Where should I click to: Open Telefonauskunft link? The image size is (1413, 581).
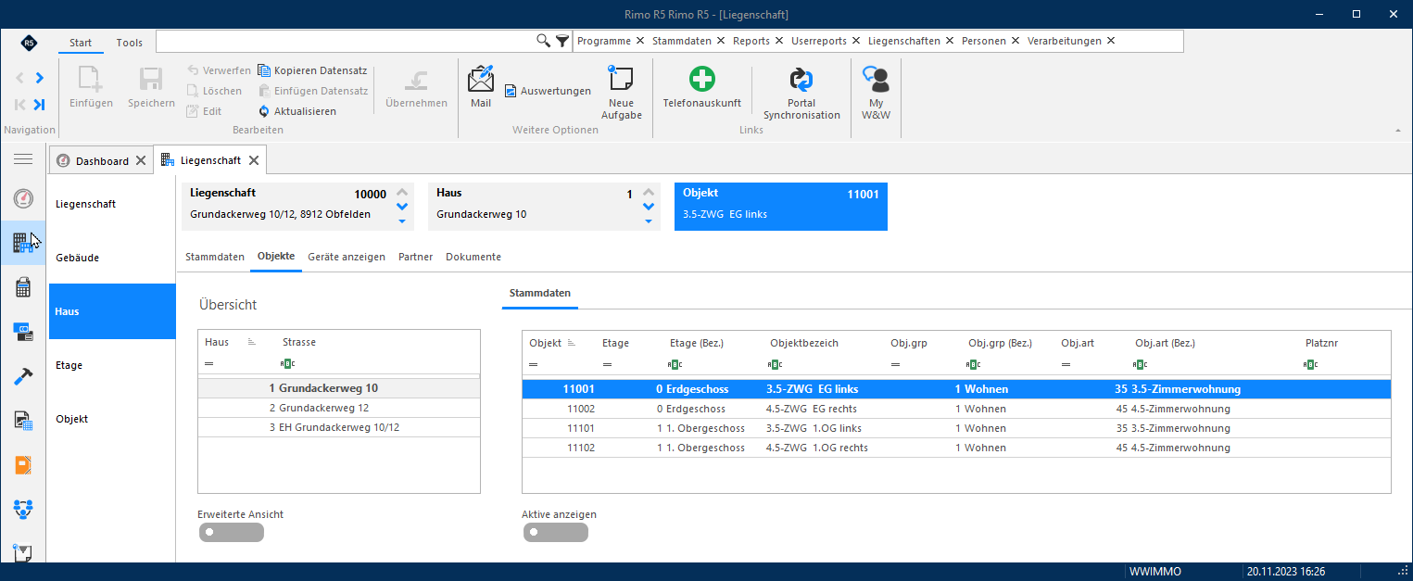(x=701, y=87)
